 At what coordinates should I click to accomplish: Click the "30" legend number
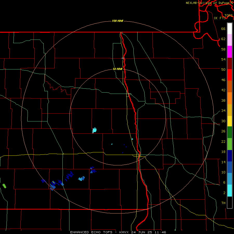tap(223, 121)
